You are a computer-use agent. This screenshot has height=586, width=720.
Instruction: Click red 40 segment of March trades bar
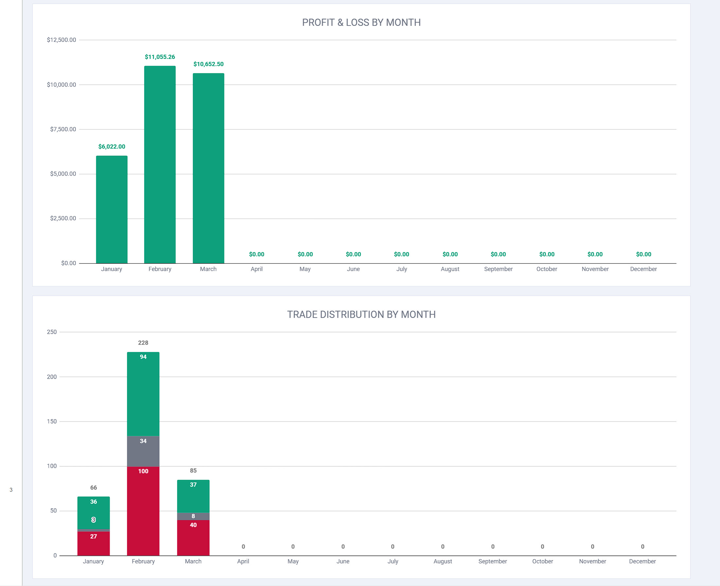[x=193, y=538]
